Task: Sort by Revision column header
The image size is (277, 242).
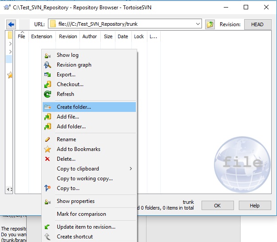Action: pyautogui.click(x=68, y=36)
